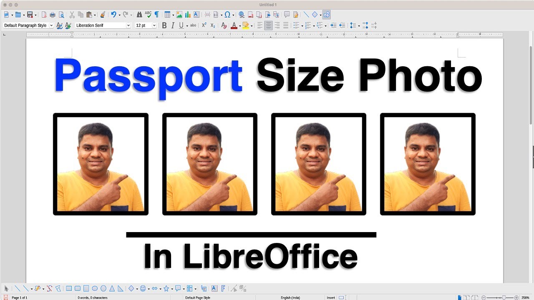Select the Stars and Banners shape tool
Viewport: 534px width, 300px height.
166,288
